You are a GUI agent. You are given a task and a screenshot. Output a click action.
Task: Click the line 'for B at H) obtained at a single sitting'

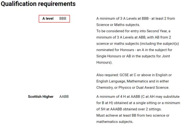click(x=138, y=103)
